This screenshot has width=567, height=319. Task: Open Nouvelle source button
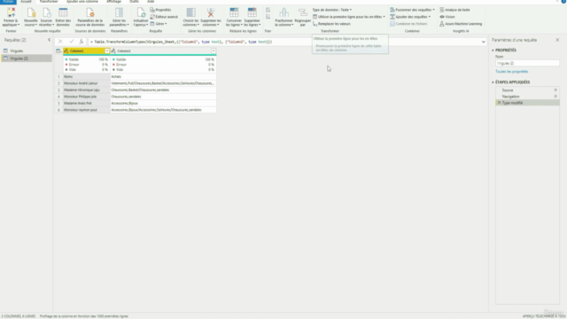[x=31, y=17]
